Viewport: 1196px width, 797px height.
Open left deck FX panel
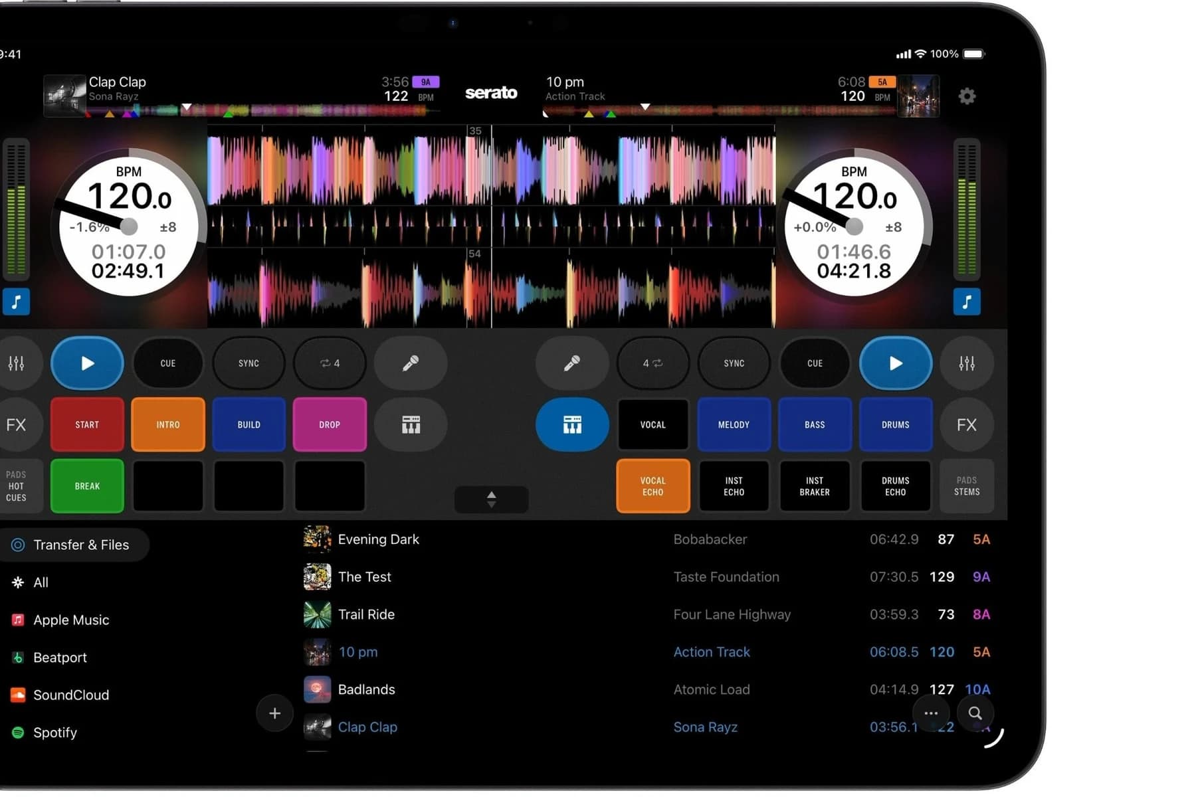(x=16, y=424)
